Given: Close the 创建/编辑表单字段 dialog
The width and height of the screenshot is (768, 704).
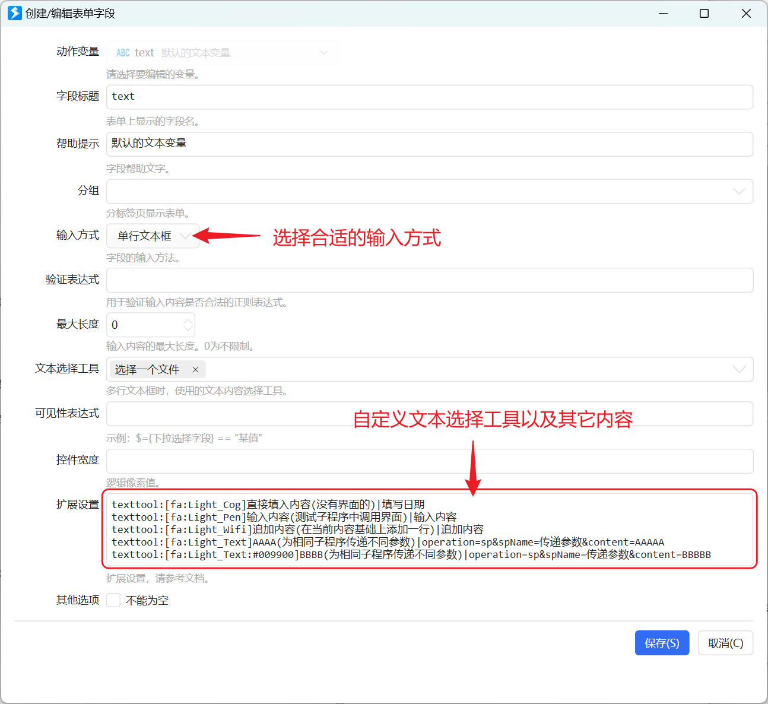Looking at the screenshot, I should pos(746,13).
